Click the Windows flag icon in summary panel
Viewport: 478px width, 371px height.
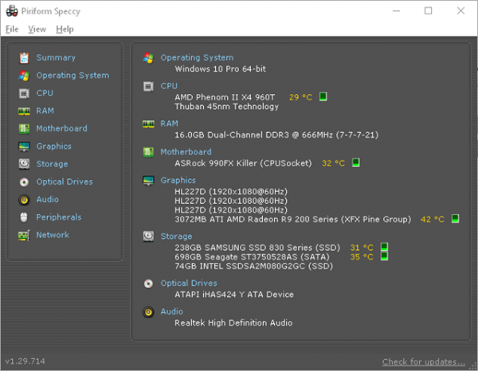pyautogui.click(x=148, y=58)
